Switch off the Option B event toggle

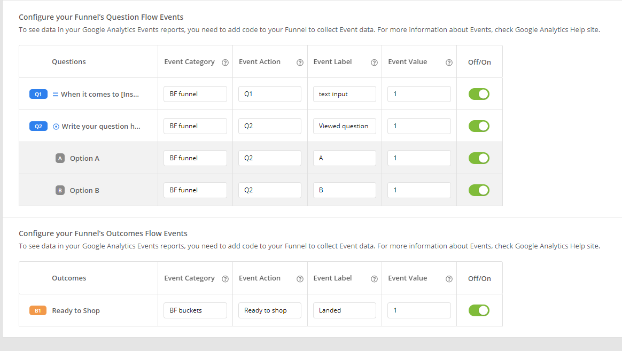click(x=479, y=190)
